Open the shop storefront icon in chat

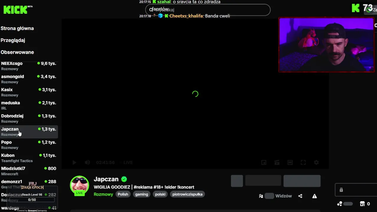point(362,204)
